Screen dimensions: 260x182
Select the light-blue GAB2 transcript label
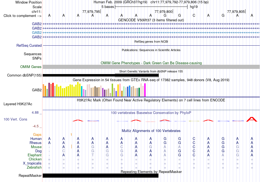pos(37,33)
